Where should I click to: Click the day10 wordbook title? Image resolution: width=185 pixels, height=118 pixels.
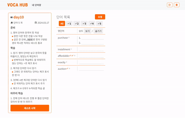[x=18, y=17]
